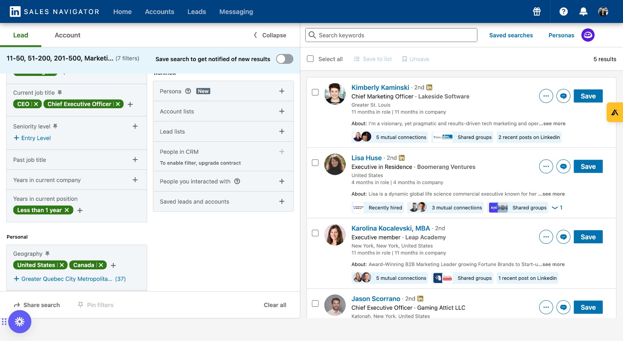
Task: Click People you interacted with info icon
Action: tap(237, 181)
